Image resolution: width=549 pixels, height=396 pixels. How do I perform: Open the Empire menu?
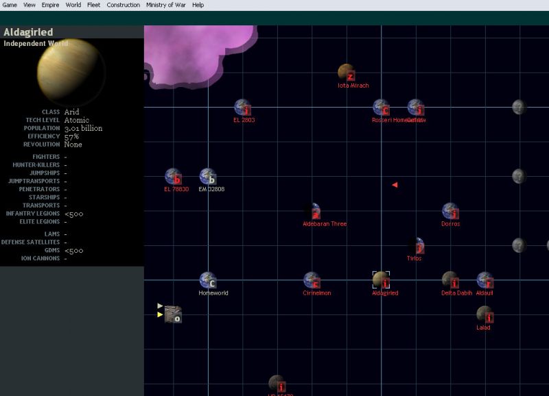point(50,5)
